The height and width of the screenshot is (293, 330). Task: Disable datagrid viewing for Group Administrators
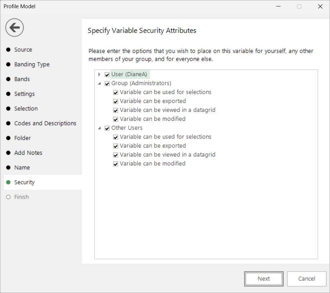(116, 110)
